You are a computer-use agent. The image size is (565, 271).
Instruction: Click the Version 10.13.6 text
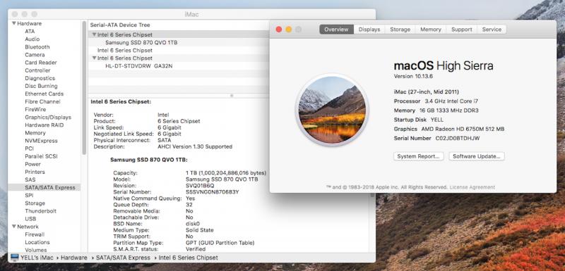tap(413, 76)
